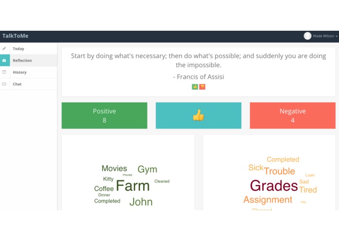Click the dashboard icon beside Reflection

4,60
